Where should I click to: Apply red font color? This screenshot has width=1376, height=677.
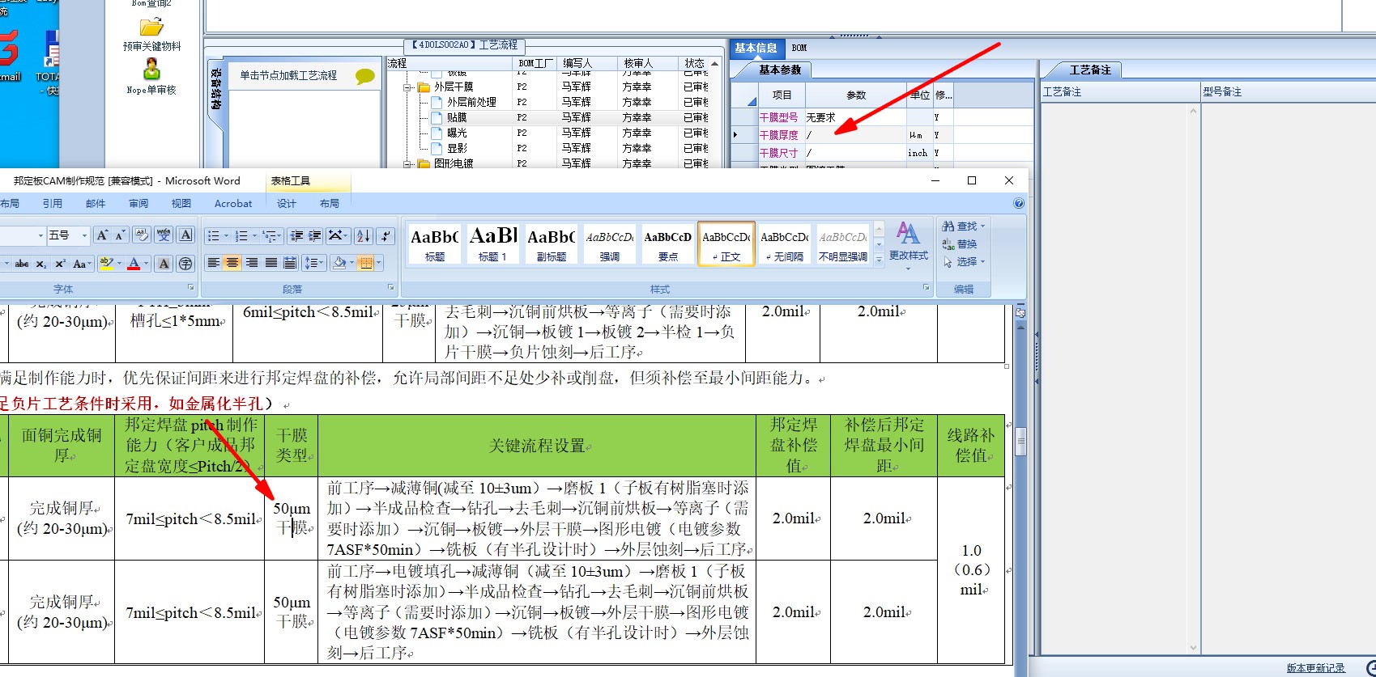click(x=134, y=264)
